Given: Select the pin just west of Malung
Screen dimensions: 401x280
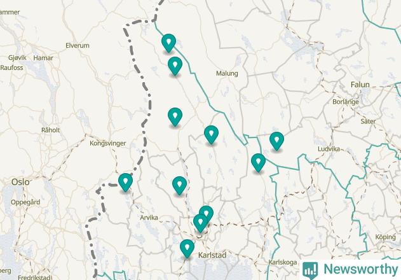Looking at the screenshot, I should click(x=175, y=66).
